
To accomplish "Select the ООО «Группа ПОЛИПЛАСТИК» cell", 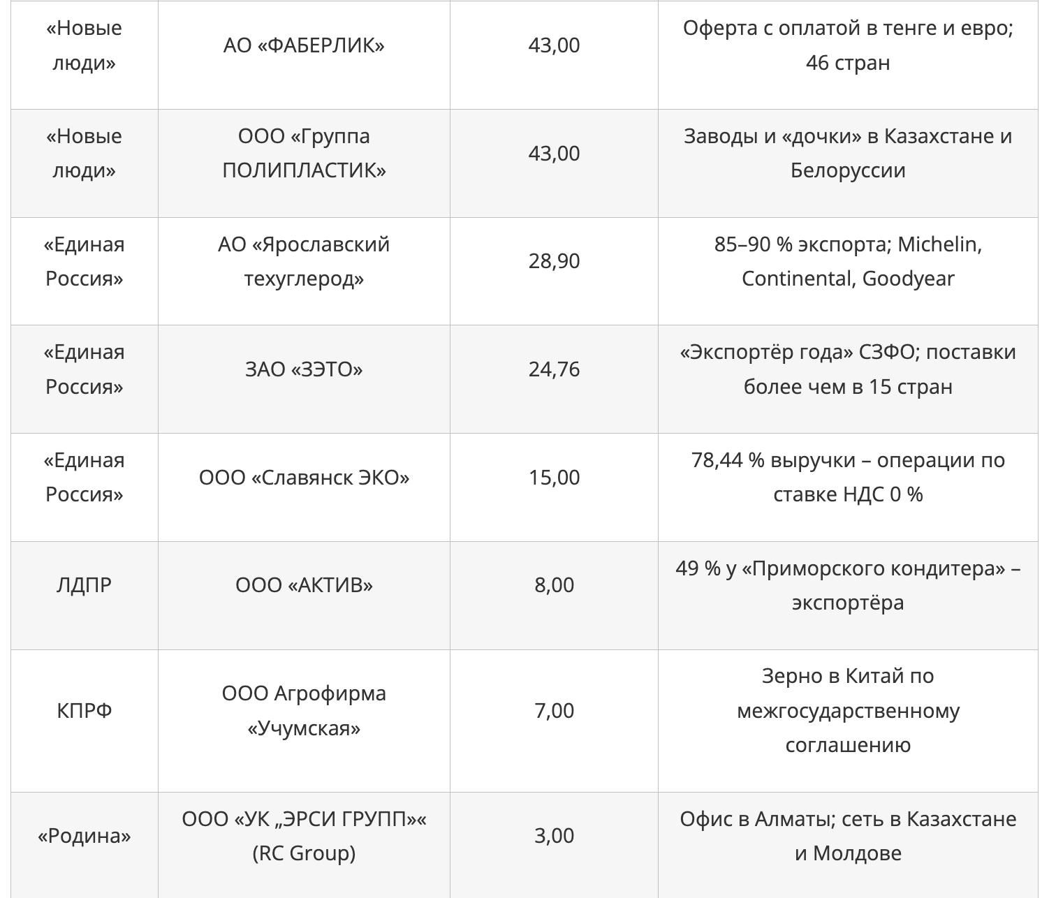I will [x=304, y=153].
